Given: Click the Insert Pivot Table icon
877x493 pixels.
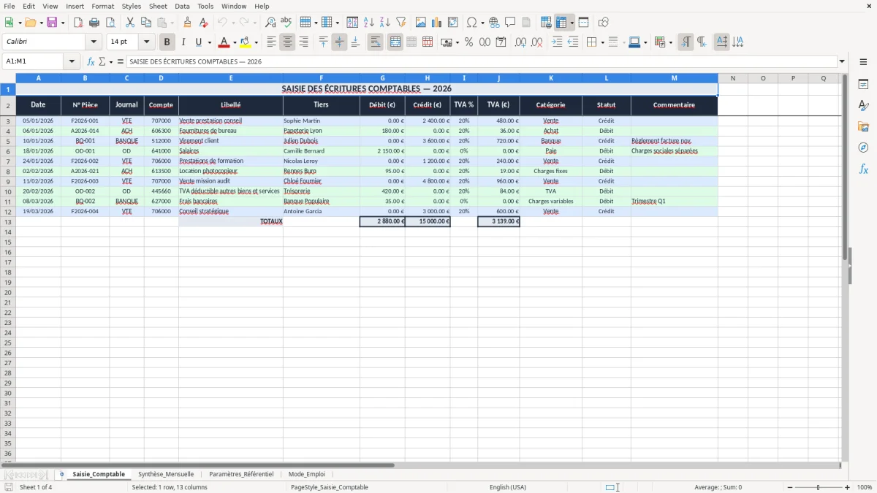Looking at the screenshot, I should tap(453, 23).
